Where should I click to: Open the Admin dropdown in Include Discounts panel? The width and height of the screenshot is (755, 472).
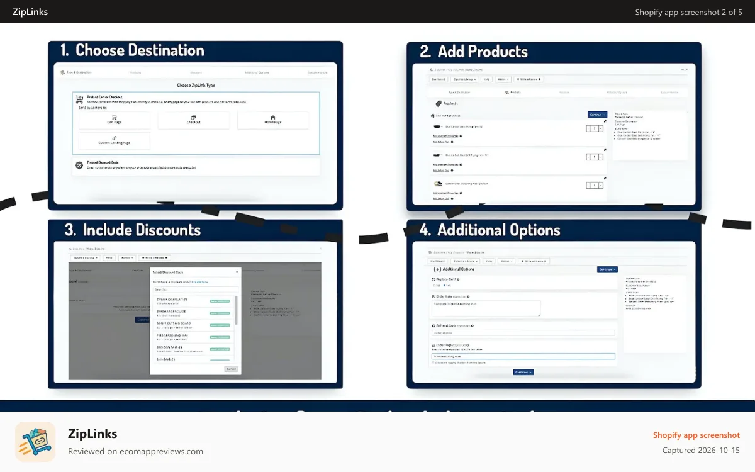(127, 258)
